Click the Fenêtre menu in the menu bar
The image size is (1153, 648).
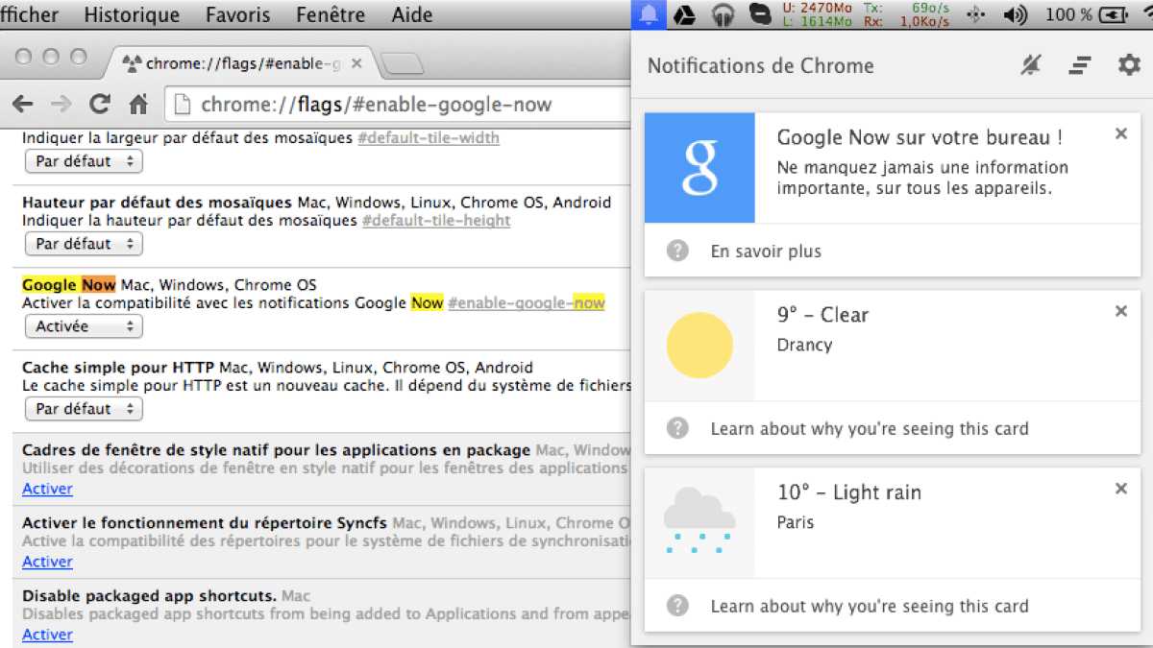coord(330,14)
